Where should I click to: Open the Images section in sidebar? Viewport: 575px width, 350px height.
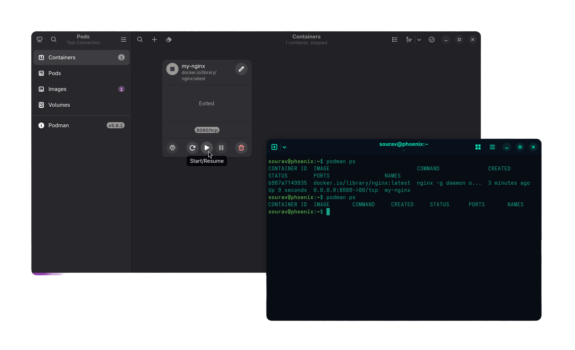[57, 89]
